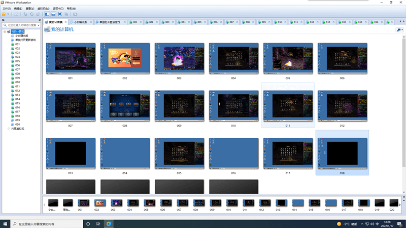Screen dimensions: 406x228
Task: Open the thumbnail view options dropdown
Action: coord(400,30)
